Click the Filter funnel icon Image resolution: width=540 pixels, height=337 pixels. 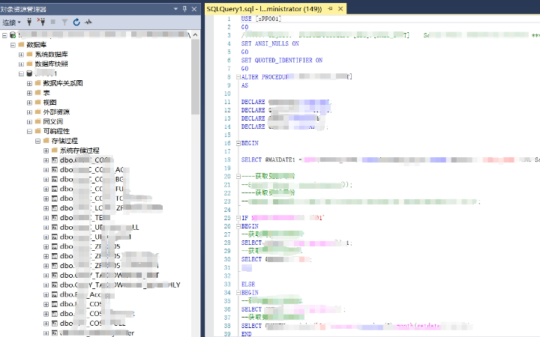pyautogui.click(x=64, y=22)
